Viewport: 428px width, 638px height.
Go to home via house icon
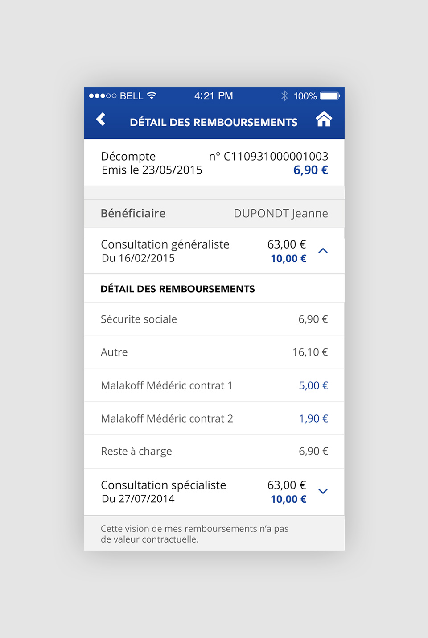click(x=324, y=119)
